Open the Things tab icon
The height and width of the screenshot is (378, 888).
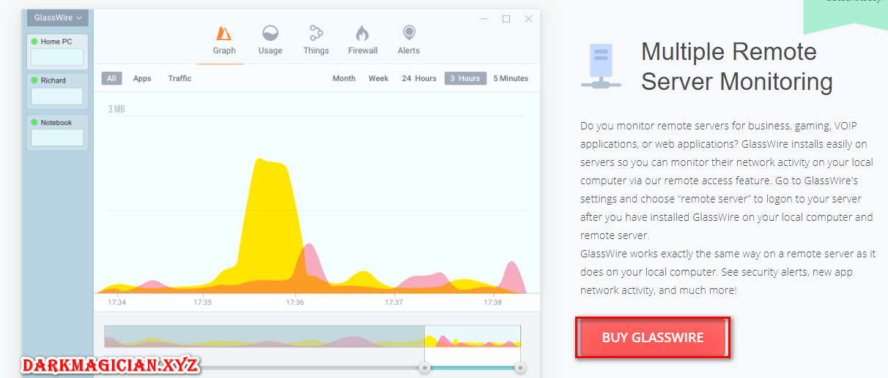[316, 33]
